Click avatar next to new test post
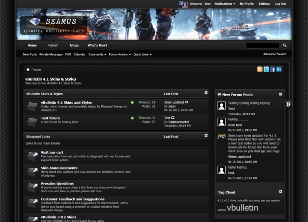The image size is (308, 222). coord(221,122)
